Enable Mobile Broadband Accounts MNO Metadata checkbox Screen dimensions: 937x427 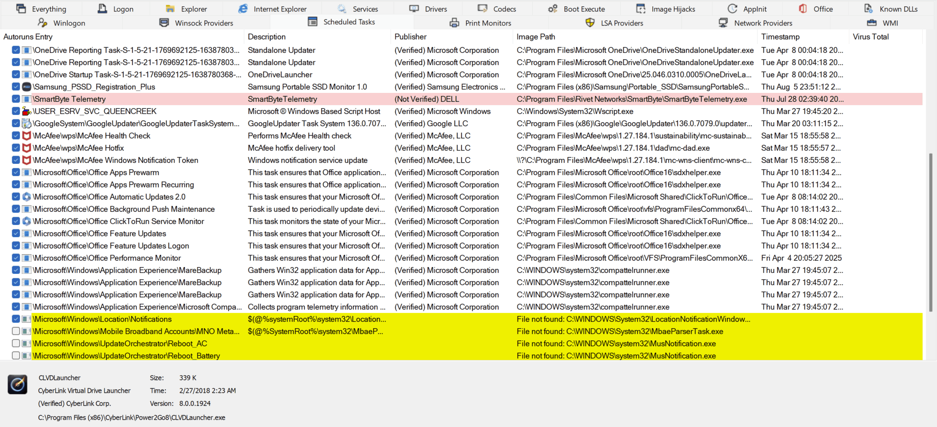coord(16,331)
